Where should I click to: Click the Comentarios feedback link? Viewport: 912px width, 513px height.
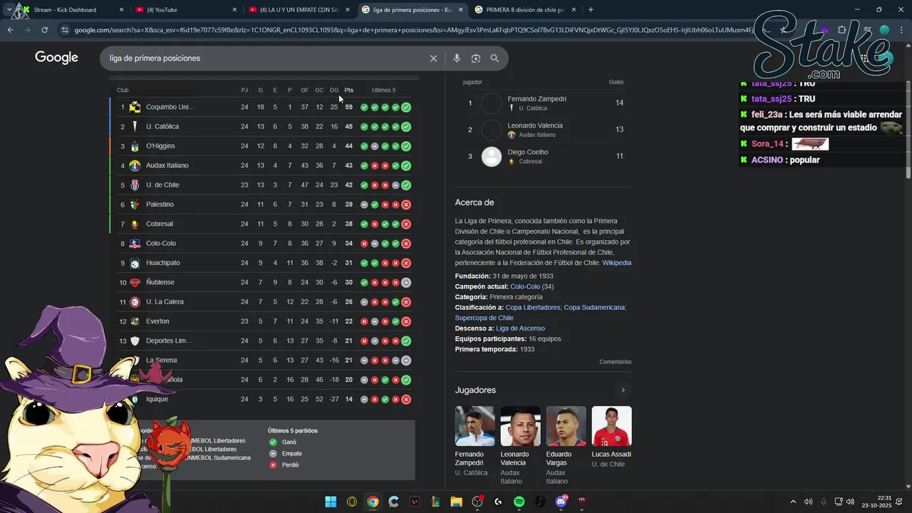[x=616, y=362]
